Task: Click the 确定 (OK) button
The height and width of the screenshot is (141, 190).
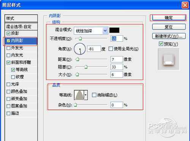Action: (x=169, y=18)
